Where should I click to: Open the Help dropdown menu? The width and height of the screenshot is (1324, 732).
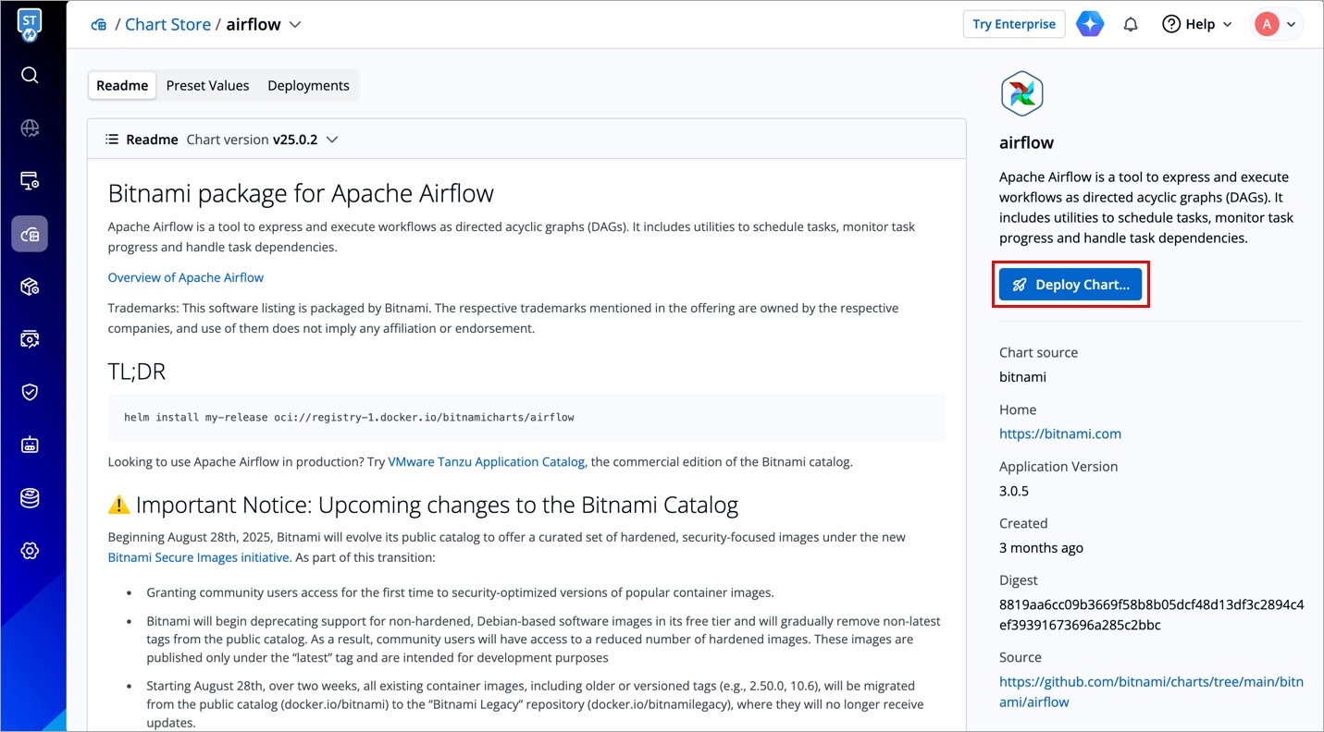tap(1197, 25)
